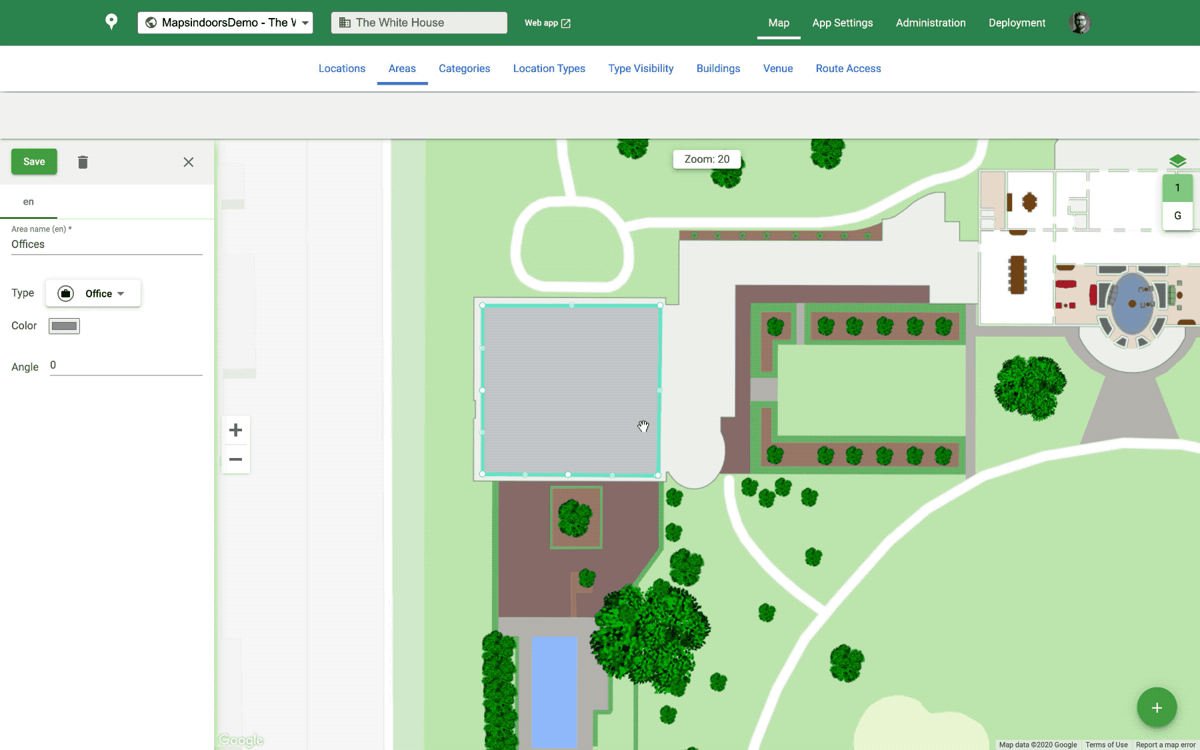Click the MapsIndoors pin logo icon
The width and height of the screenshot is (1200, 750).
tap(111, 22)
